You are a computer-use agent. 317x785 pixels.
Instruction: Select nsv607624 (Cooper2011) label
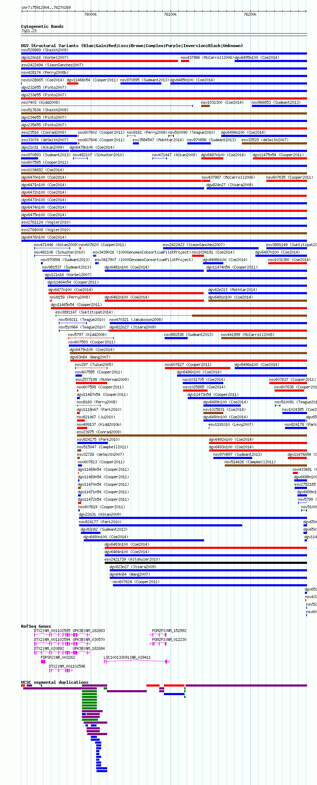tap(136, 582)
